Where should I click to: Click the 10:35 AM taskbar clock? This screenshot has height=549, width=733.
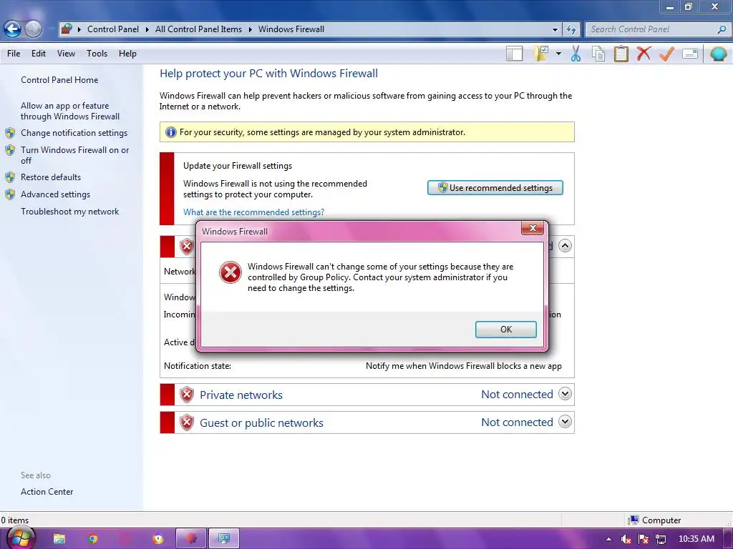pos(696,539)
